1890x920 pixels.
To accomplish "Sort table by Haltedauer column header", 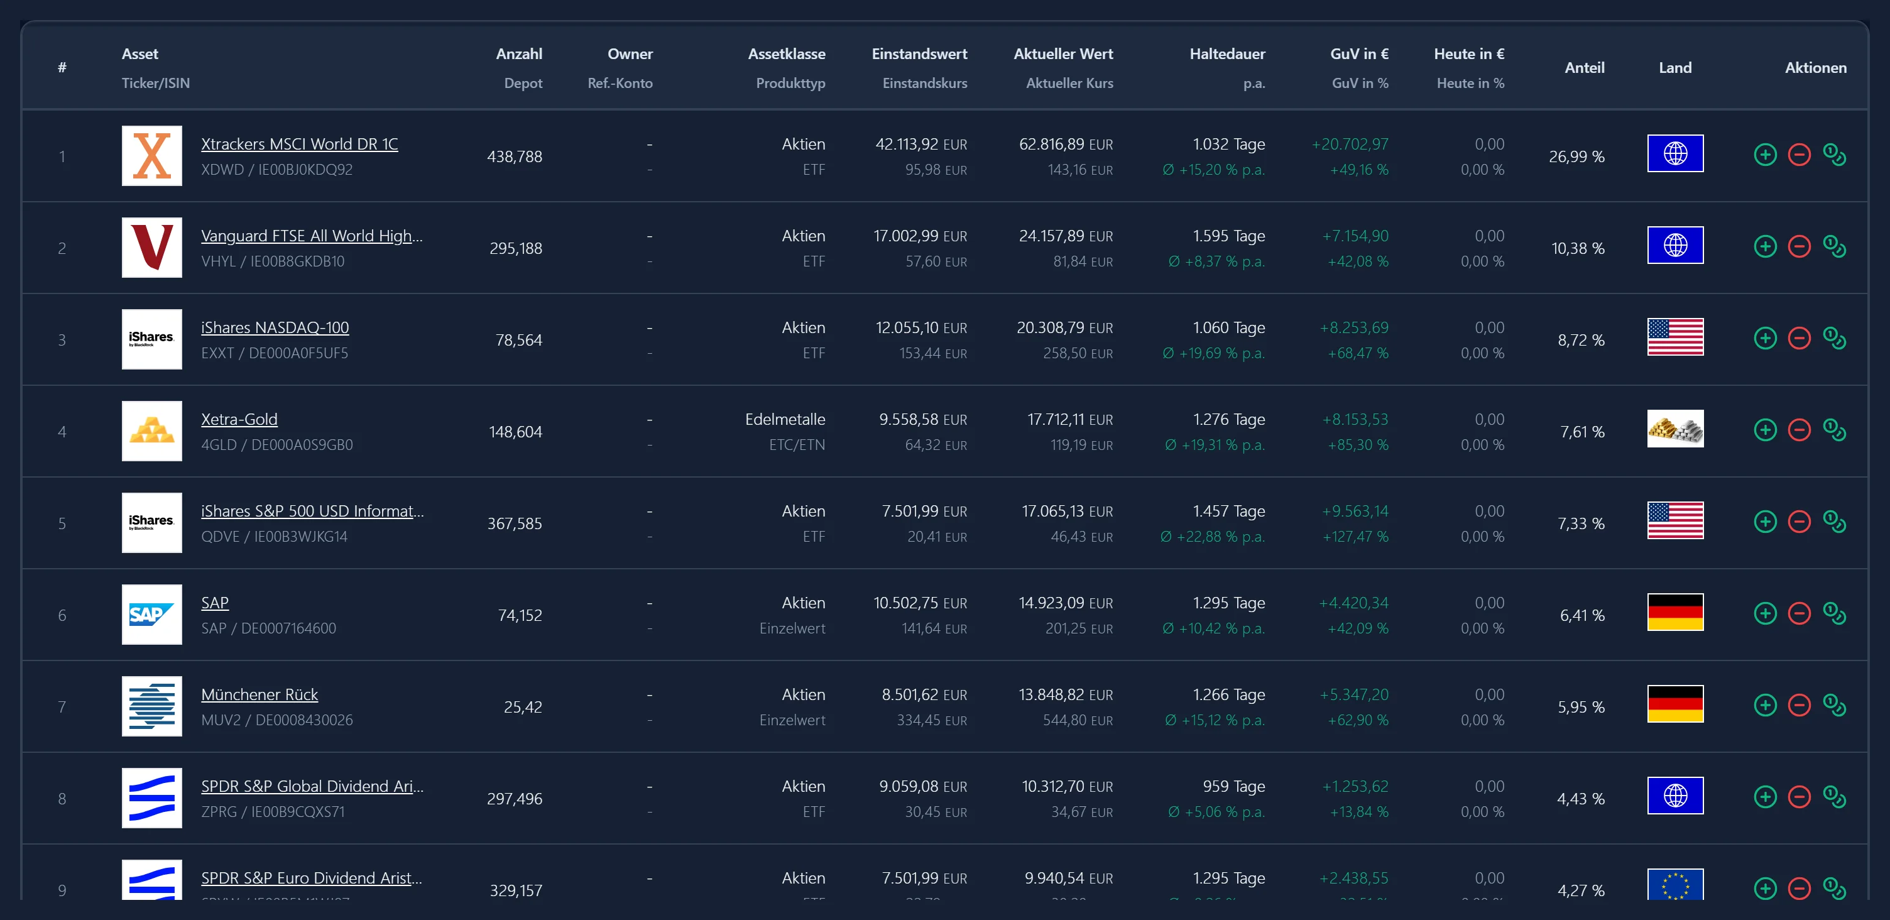I will [x=1226, y=53].
